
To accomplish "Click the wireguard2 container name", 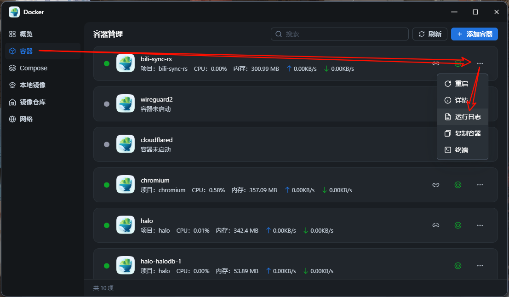I will point(156,99).
